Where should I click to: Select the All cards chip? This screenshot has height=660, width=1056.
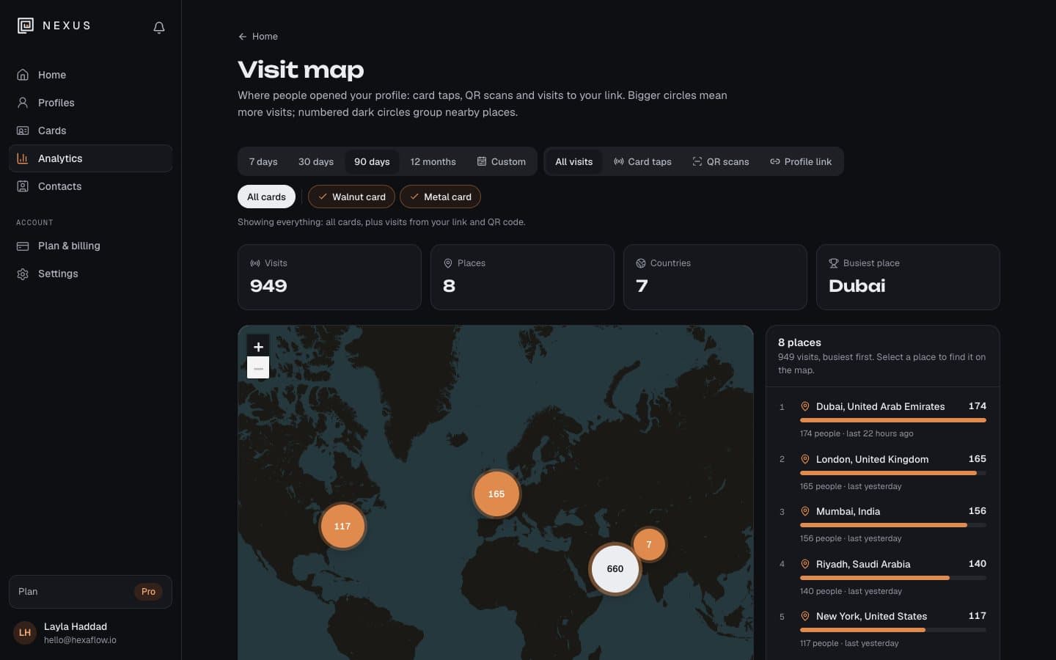coord(266,197)
